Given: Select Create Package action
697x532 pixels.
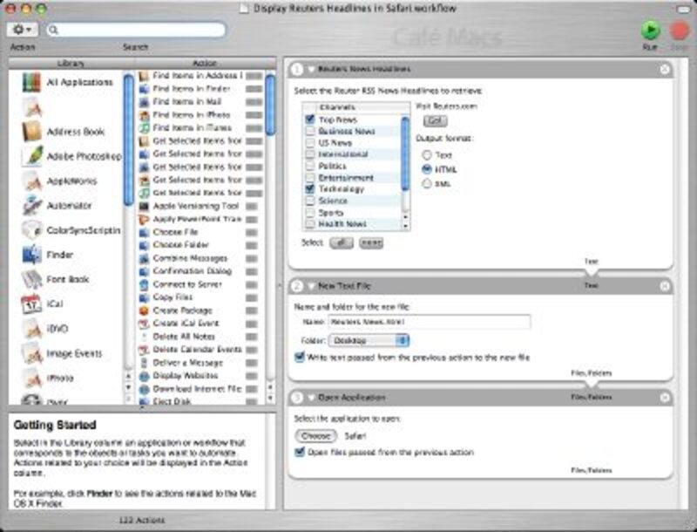Looking at the screenshot, I should pos(199,310).
